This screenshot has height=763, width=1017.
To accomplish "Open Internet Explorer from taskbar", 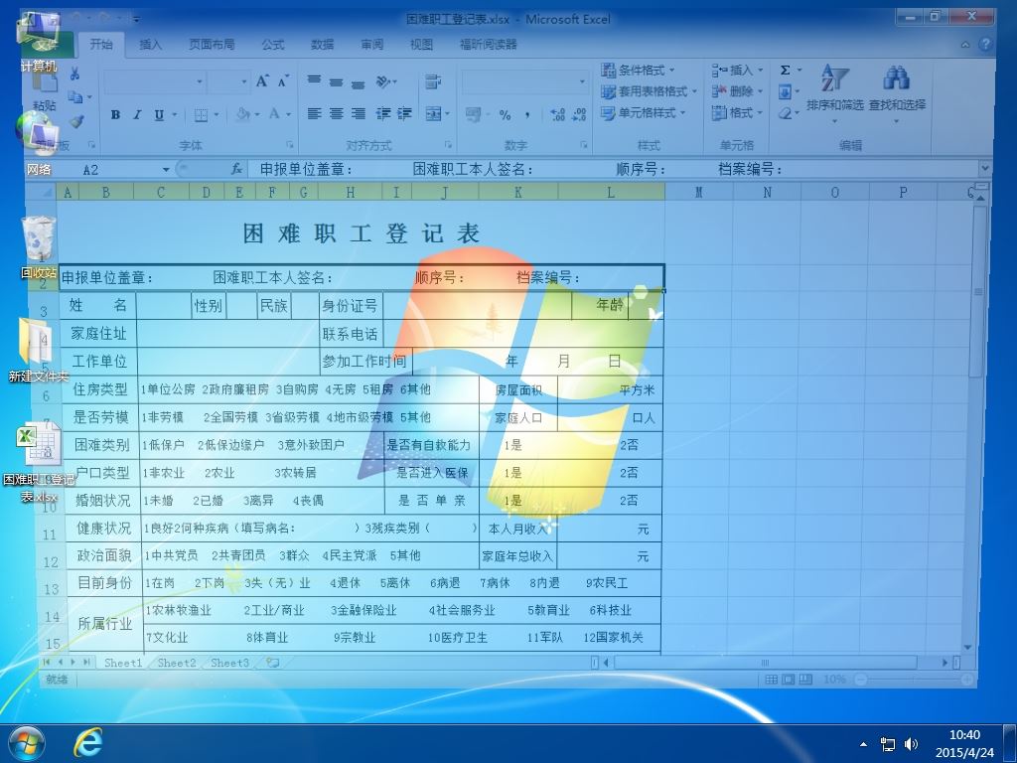I will (88, 742).
